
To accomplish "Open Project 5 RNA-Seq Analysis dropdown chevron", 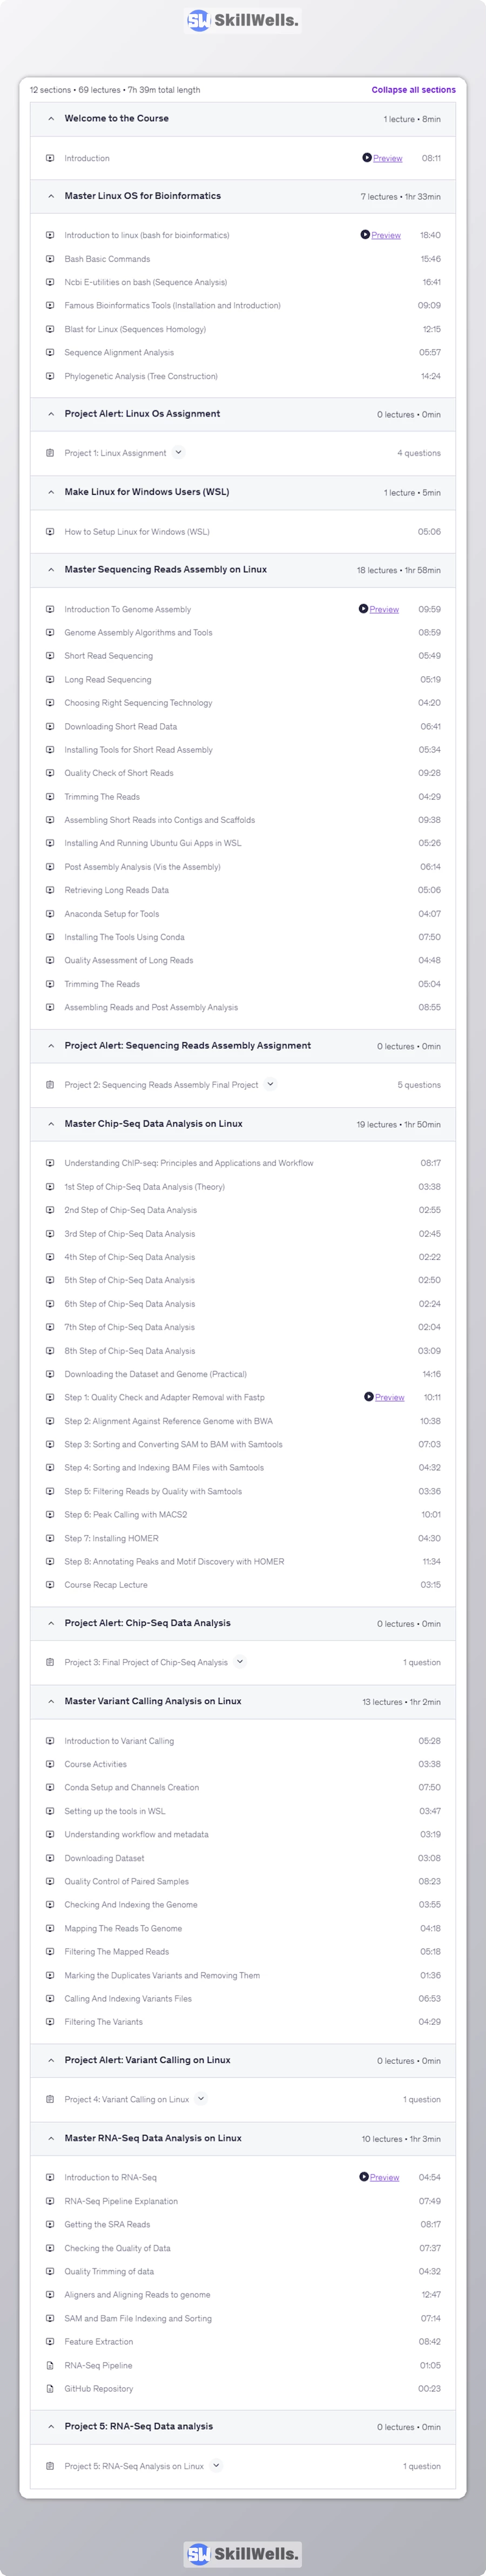I will 215,2465.
